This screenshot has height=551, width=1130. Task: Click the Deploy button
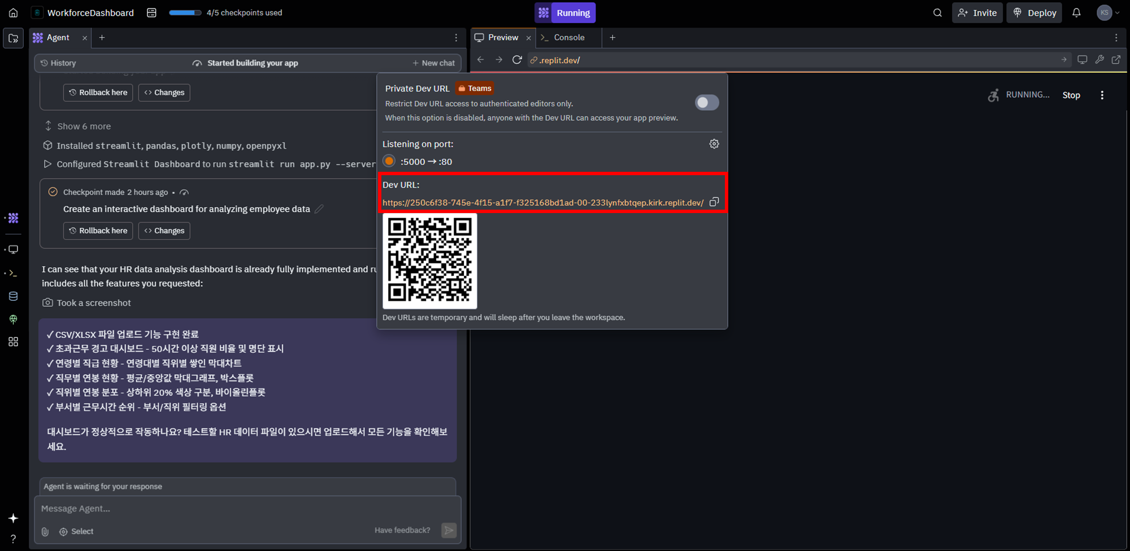coord(1035,12)
